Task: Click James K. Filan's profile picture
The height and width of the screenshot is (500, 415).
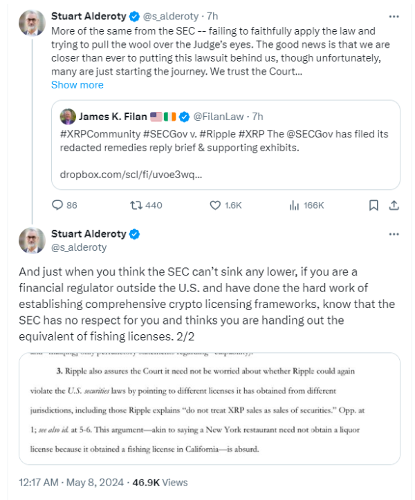Action: coord(68,117)
